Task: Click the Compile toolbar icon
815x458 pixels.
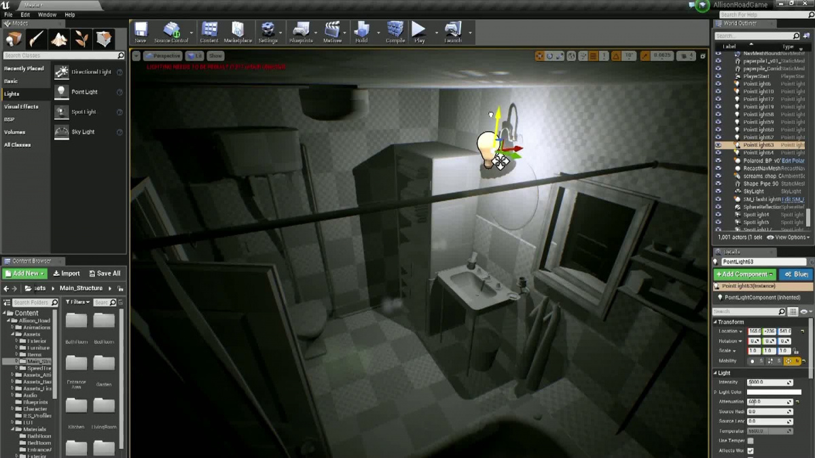Action: tap(395, 32)
